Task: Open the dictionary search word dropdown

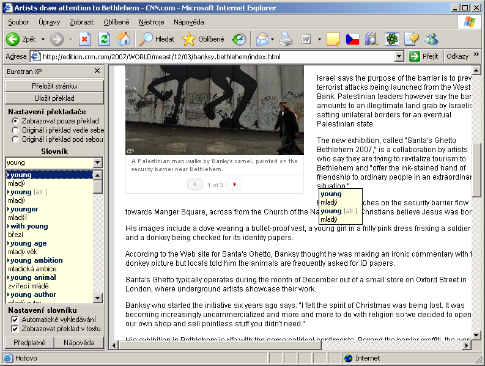Action: point(97,163)
